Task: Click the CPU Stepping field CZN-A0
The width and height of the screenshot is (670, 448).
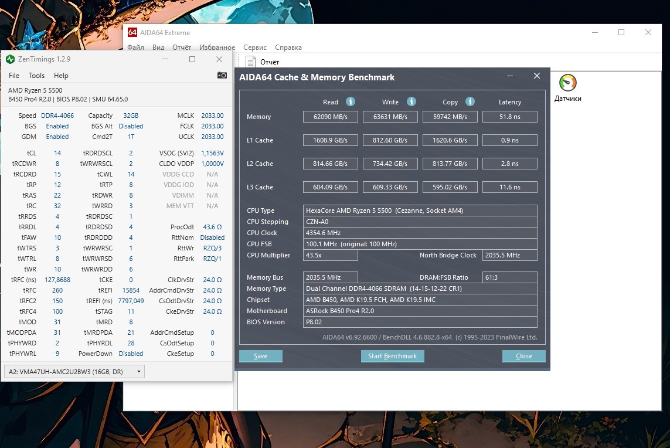Action: [x=420, y=222]
